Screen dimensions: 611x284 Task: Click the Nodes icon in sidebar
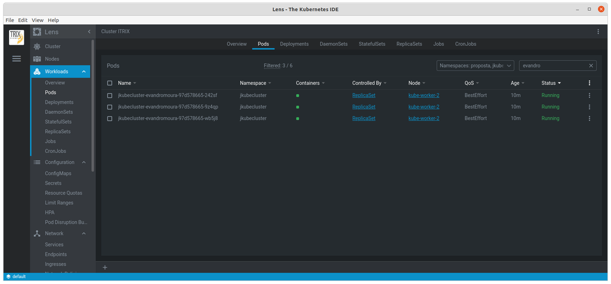(x=37, y=59)
